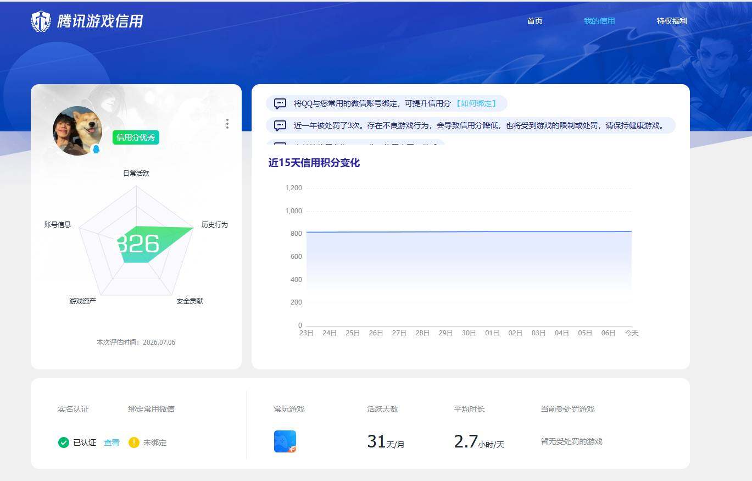Image resolution: width=752 pixels, height=481 pixels.
Task: Open the three-dot menu on profile card
Action: click(x=227, y=124)
